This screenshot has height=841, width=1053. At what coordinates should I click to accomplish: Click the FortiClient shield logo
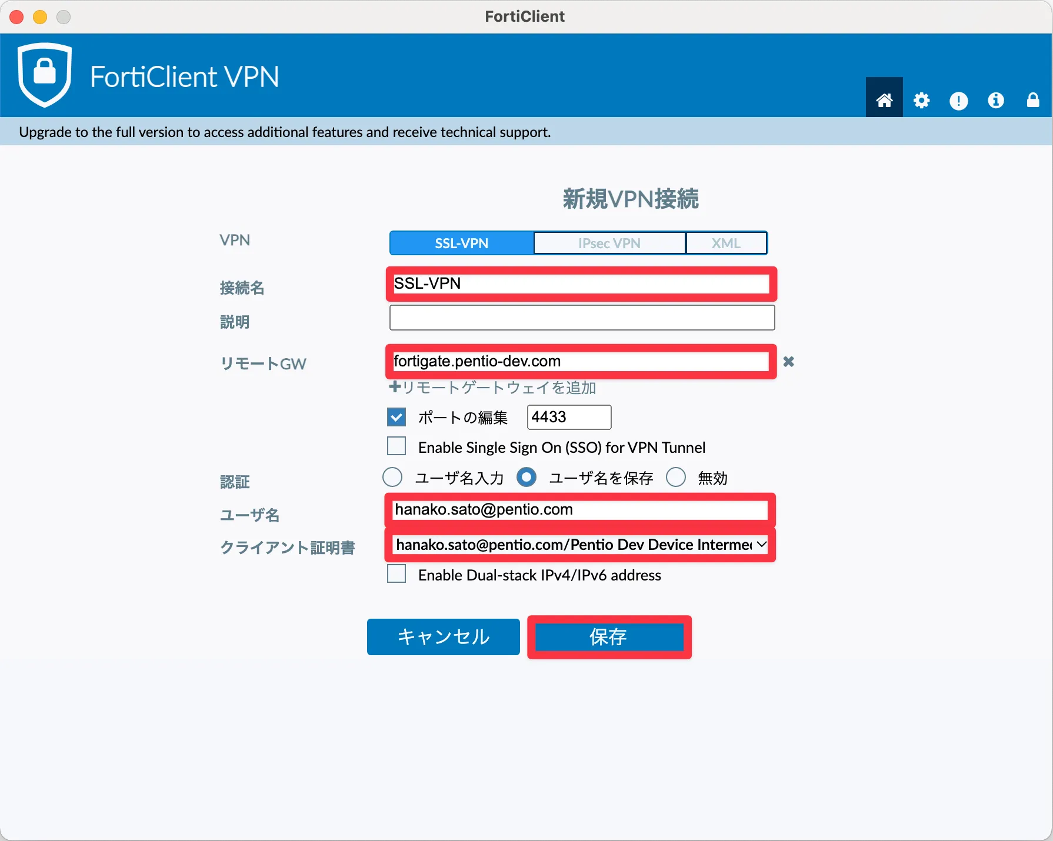45,75
